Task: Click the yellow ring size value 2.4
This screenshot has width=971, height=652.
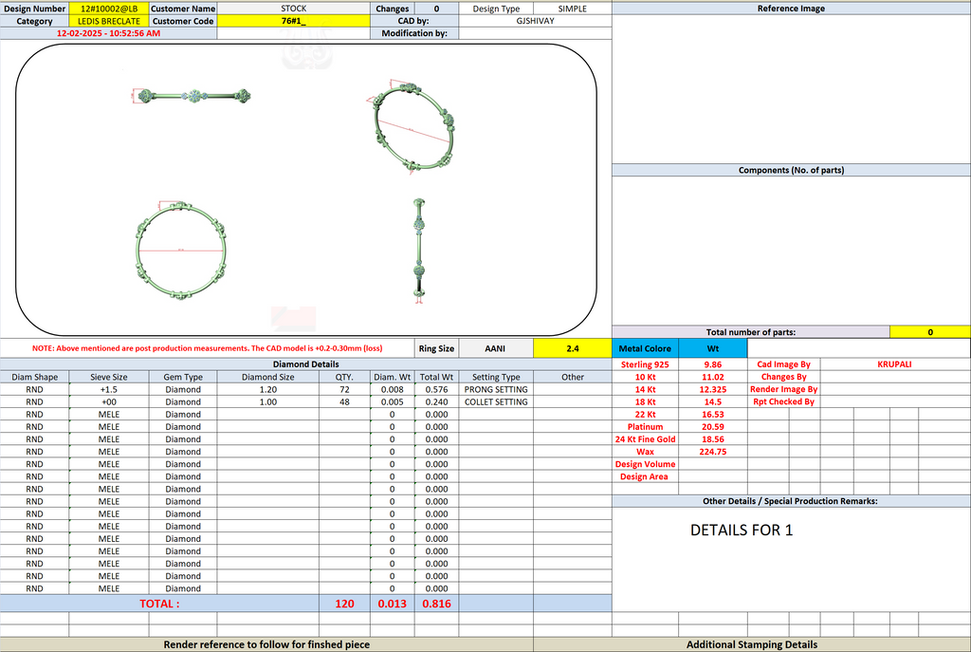Action: pos(572,348)
